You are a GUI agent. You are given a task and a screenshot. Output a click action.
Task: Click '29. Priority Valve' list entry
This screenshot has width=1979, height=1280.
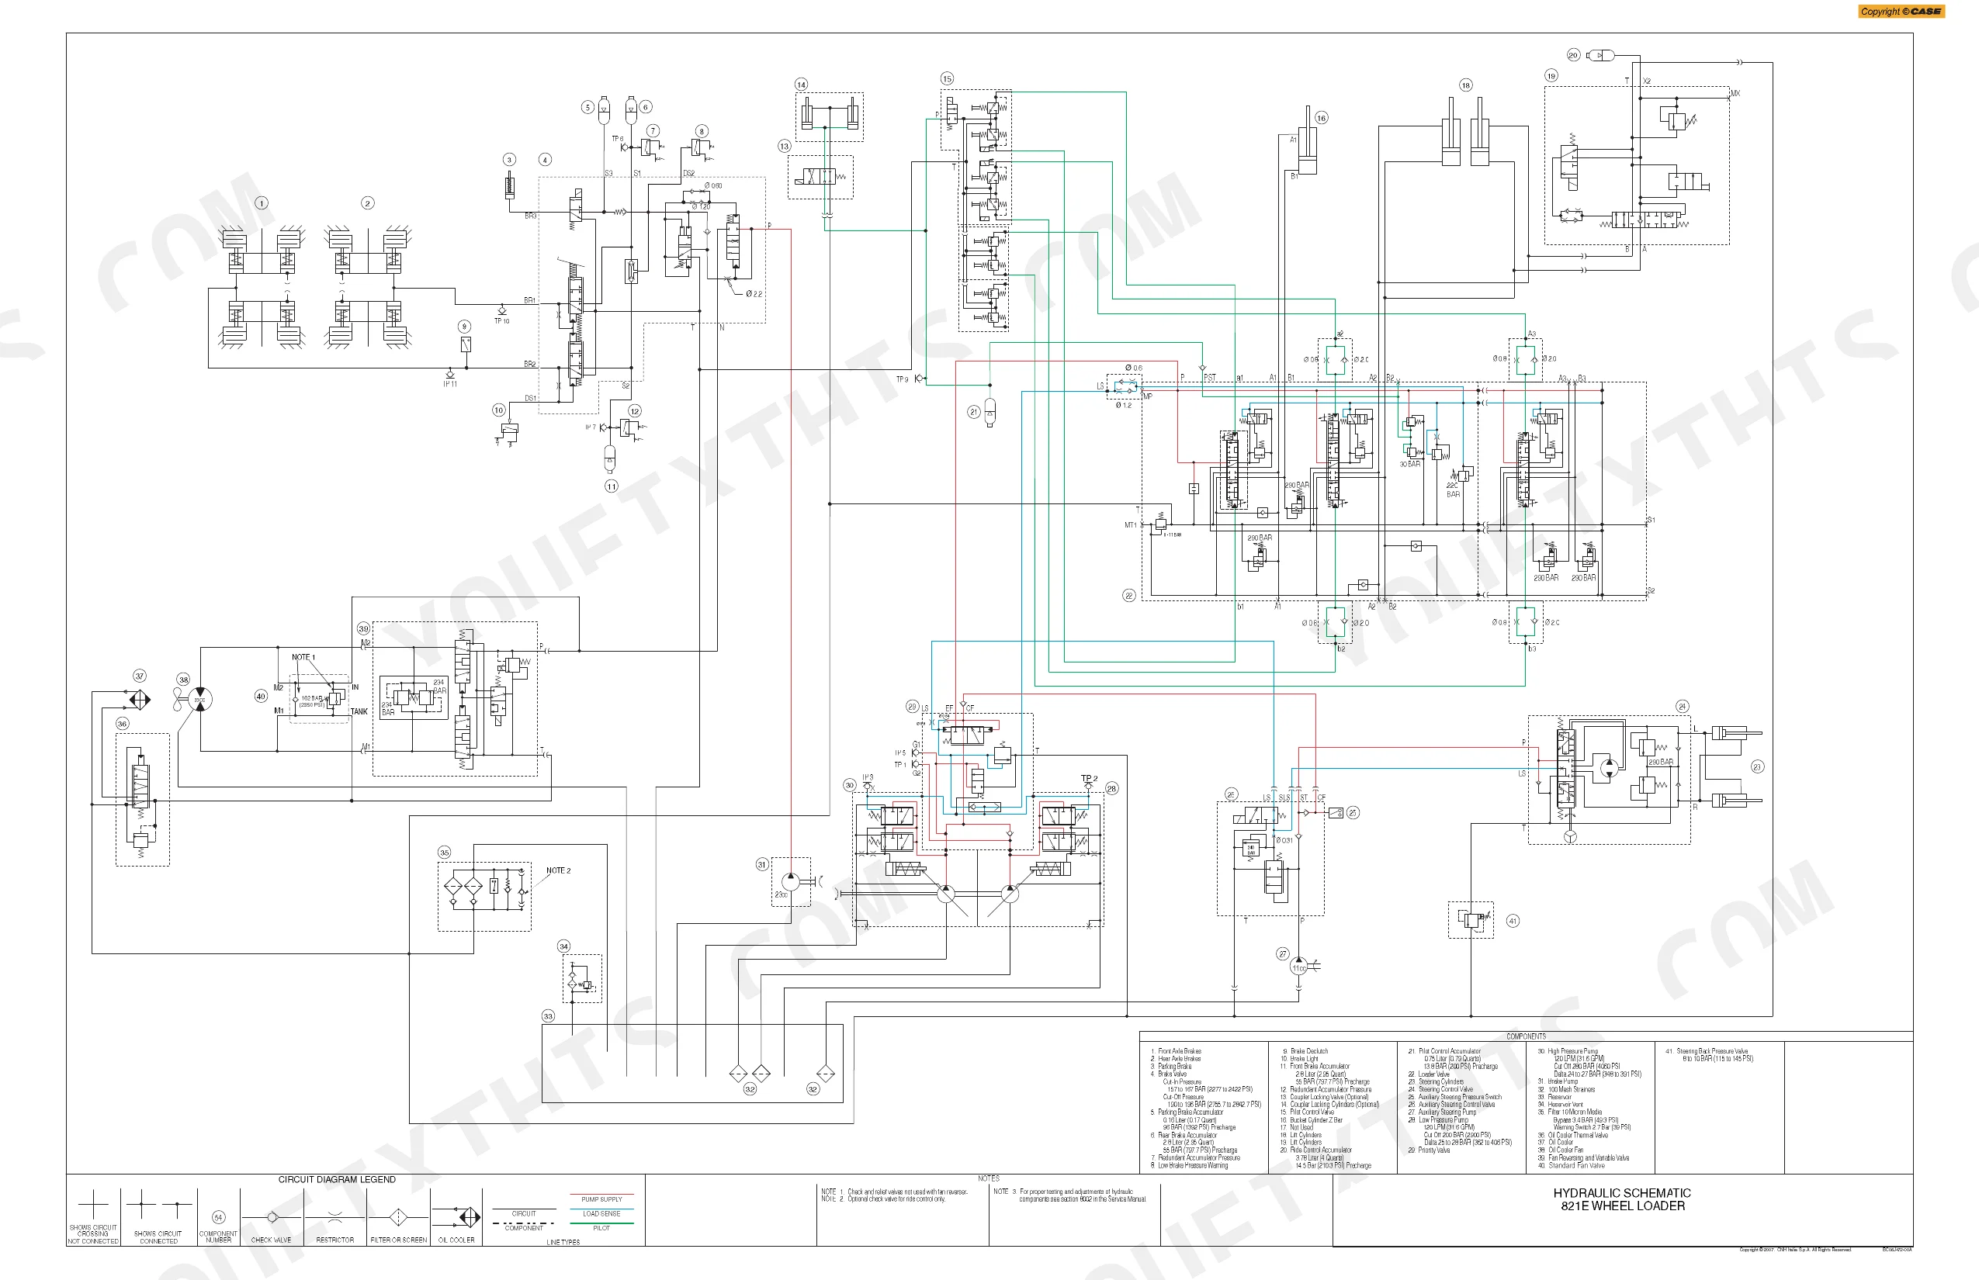tap(1430, 1150)
